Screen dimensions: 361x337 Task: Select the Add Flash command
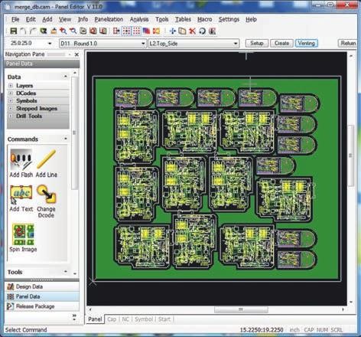[x=21, y=163]
